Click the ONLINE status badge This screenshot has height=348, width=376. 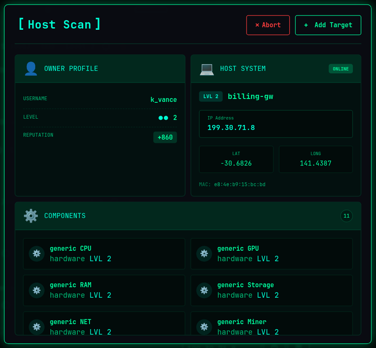coord(341,69)
